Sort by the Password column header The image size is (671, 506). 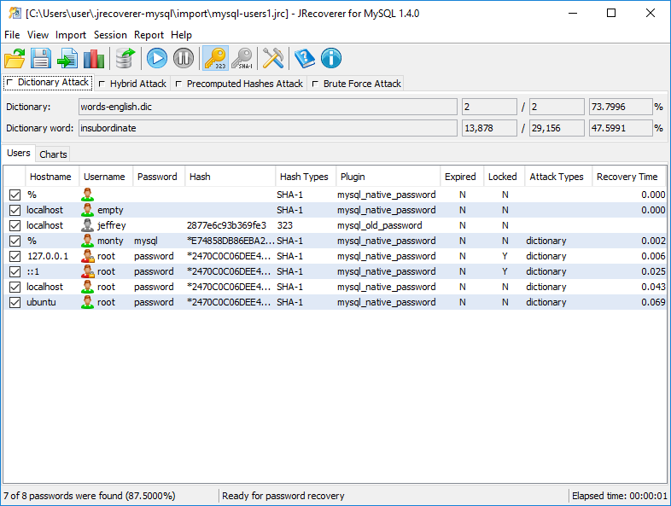(157, 177)
